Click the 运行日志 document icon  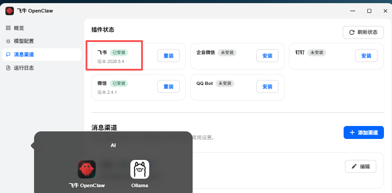coord(8,68)
